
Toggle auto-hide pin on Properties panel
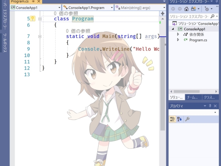pos(210,106)
